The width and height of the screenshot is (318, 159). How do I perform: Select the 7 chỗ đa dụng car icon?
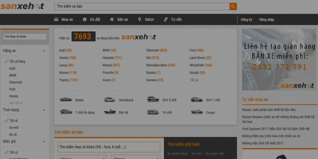pyautogui.click(x=66, y=111)
